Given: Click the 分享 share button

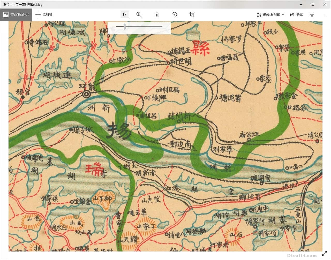Looking at the screenshot, I should 297,15.
